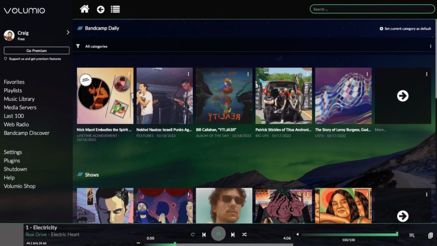Screen dimensions: 437x246
Task: Open Patrick Stickles article thumbnail
Action: click(284, 96)
